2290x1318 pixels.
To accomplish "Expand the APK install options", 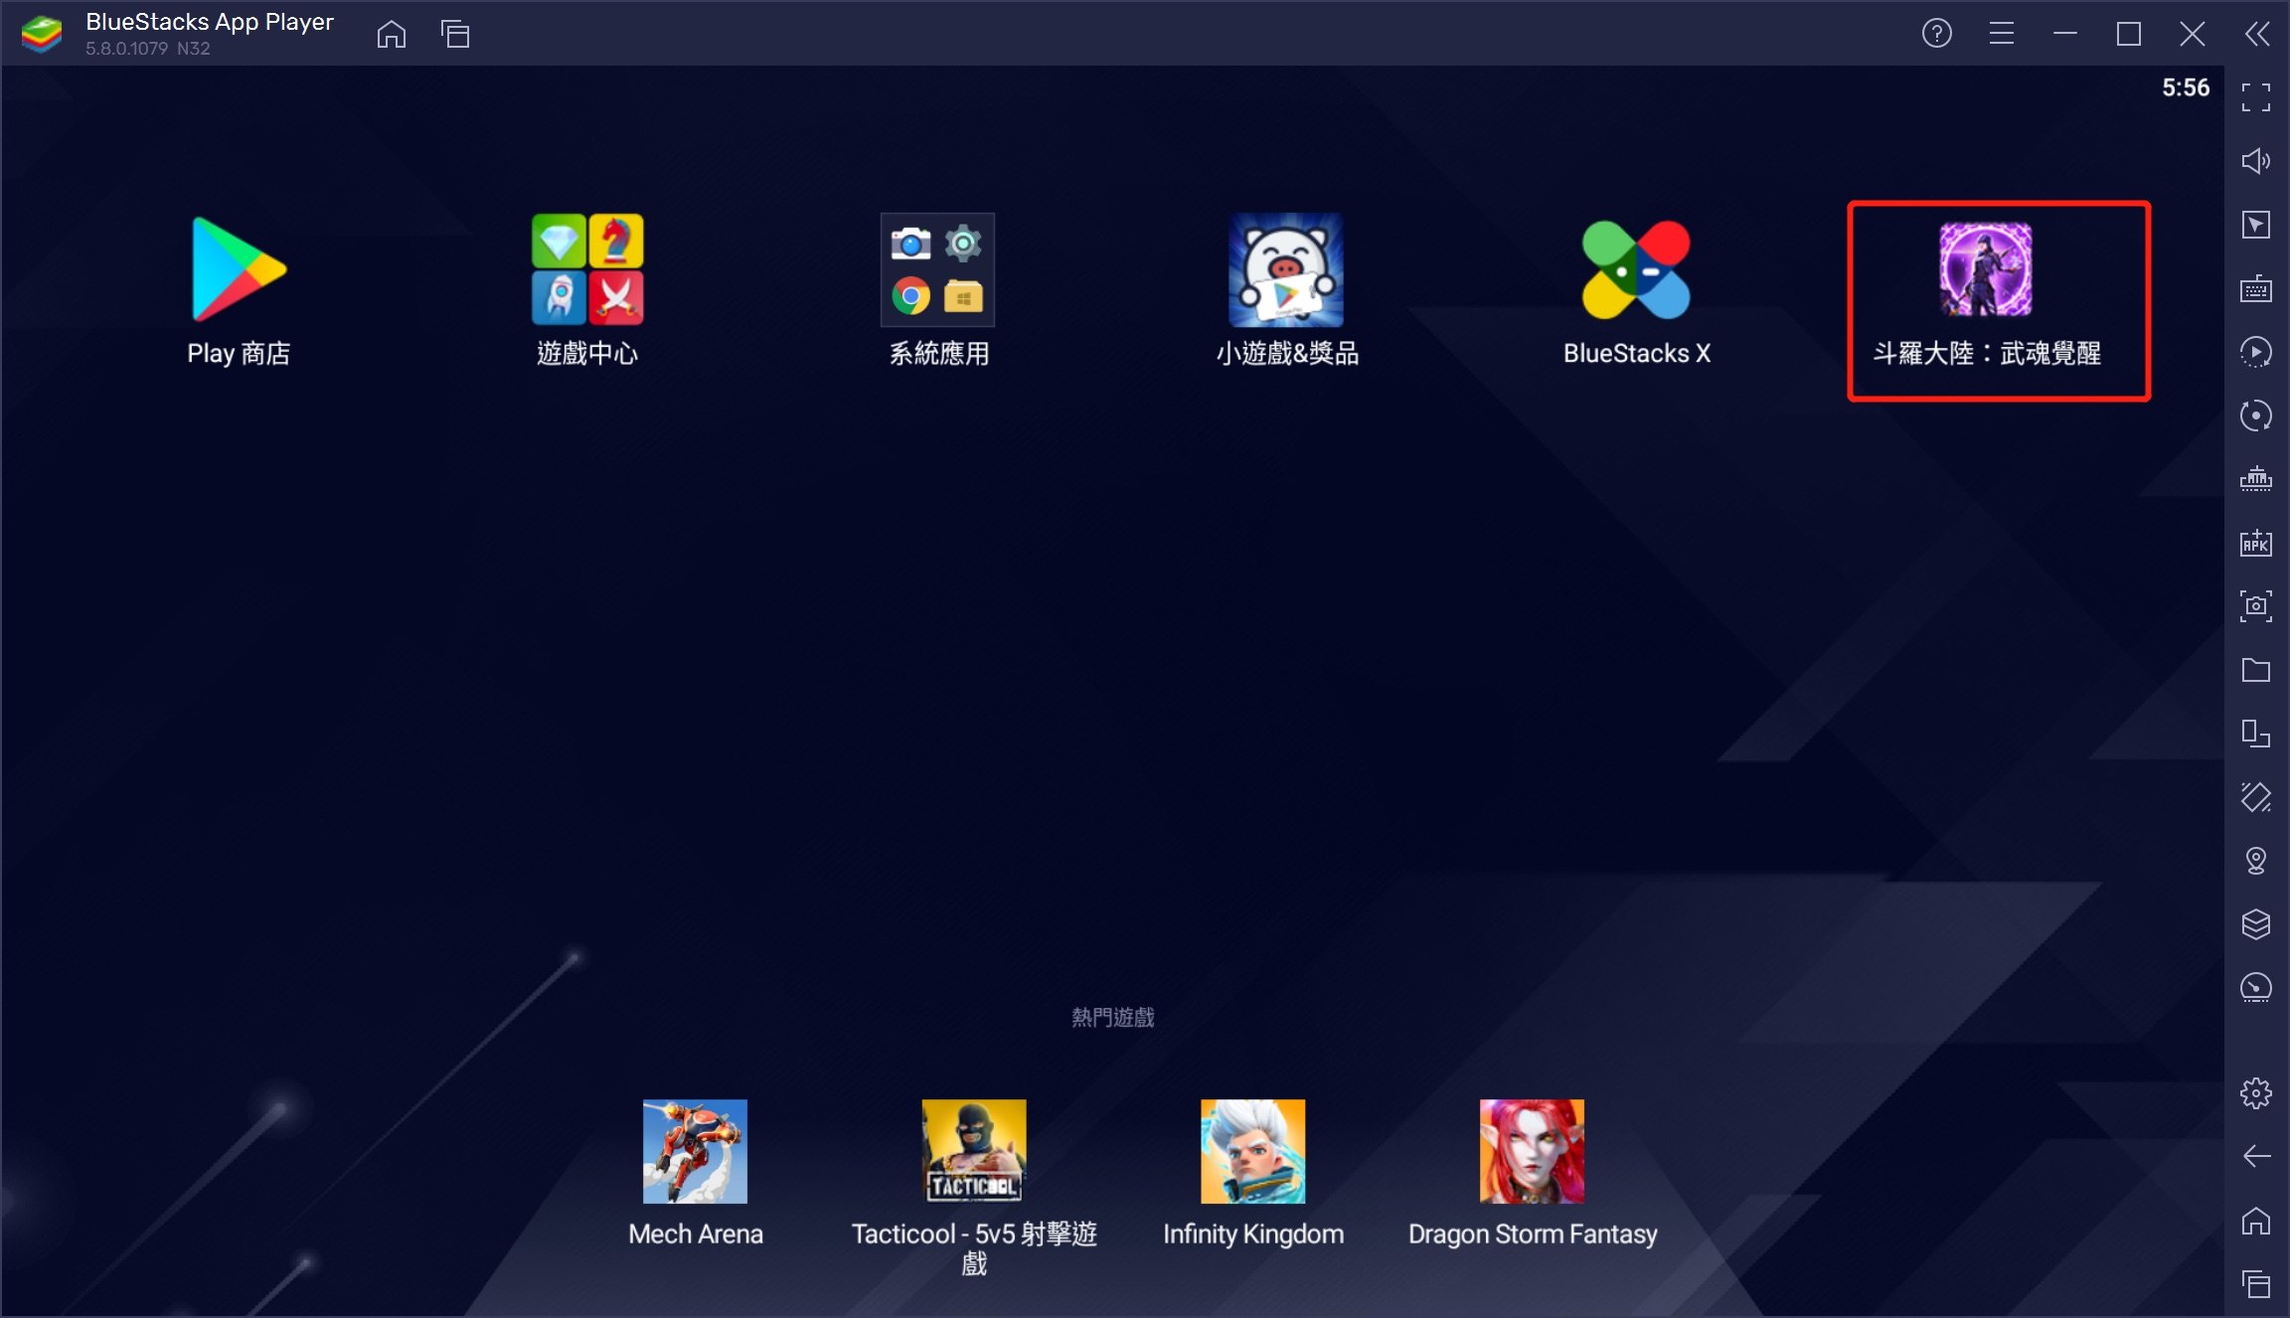I will click(x=2255, y=543).
